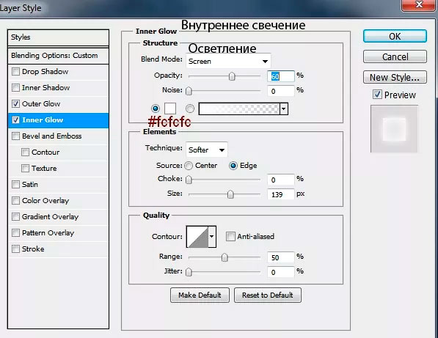This screenshot has width=438, height=338.
Task: Enable the Drop Shadow checkbox
Action: pyautogui.click(x=15, y=72)
